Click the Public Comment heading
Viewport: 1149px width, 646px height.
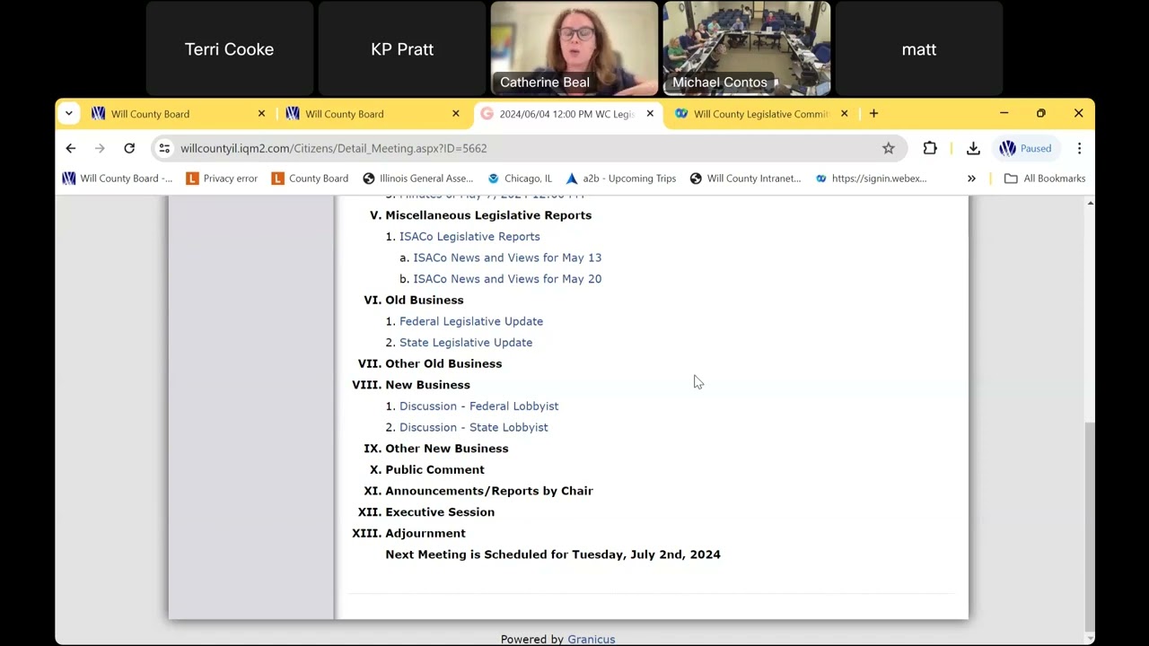tap(434, 469)
